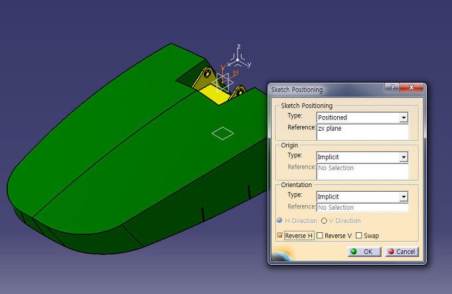Click the Cancel button

coord(402,252)
